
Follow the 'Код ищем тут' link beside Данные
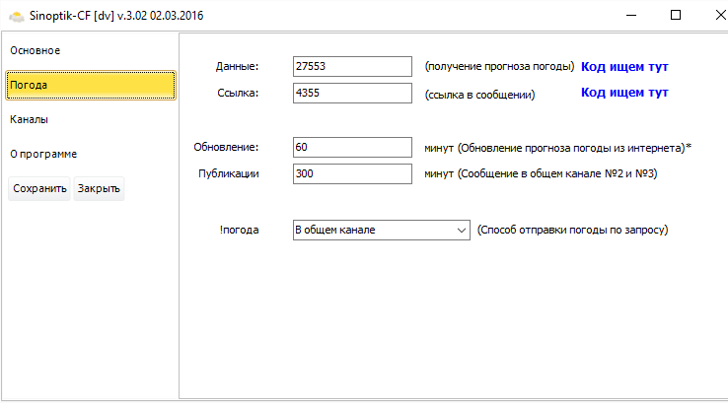624,67
